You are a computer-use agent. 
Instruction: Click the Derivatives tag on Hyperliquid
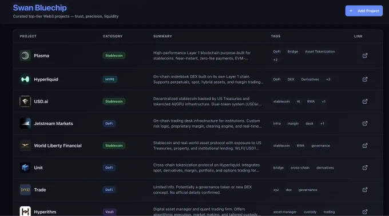point(310,79)
